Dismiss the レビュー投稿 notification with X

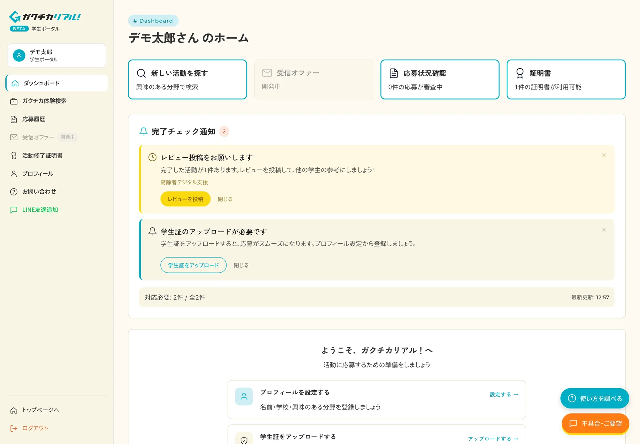604,156
